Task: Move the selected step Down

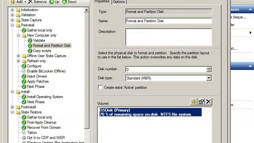Action: click(x=69, y=2)
